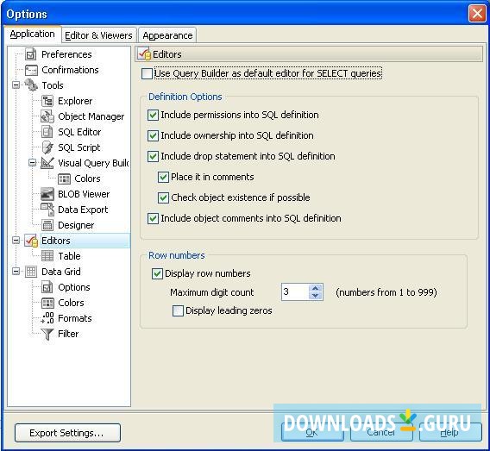Click the SQL Script icon
This screenshot has height=451, width=490.
(x=47, y=147)
